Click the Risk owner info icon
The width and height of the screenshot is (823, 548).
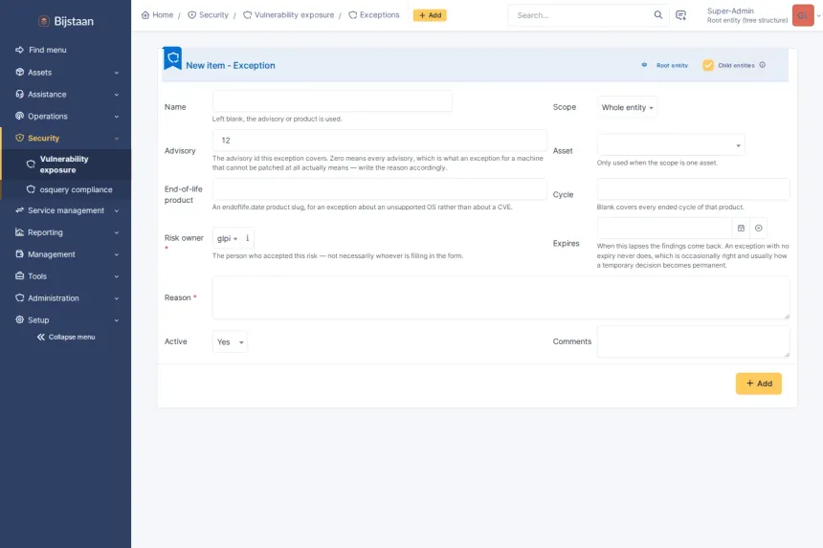point(247,238)
